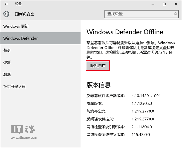The image size is (182, 148).
Task: Click the gear icon beside 更新和安全
Action: pyautogui.click(x=6, y=14)
